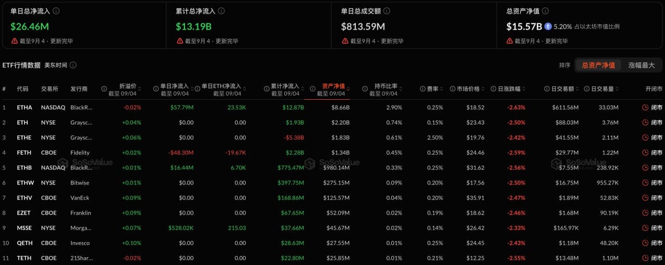Sort table by 资产净值 column

[x=334, y=86]
